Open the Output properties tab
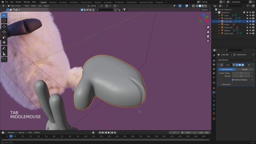This screenshot has height=144, width=256. [214, 65]
